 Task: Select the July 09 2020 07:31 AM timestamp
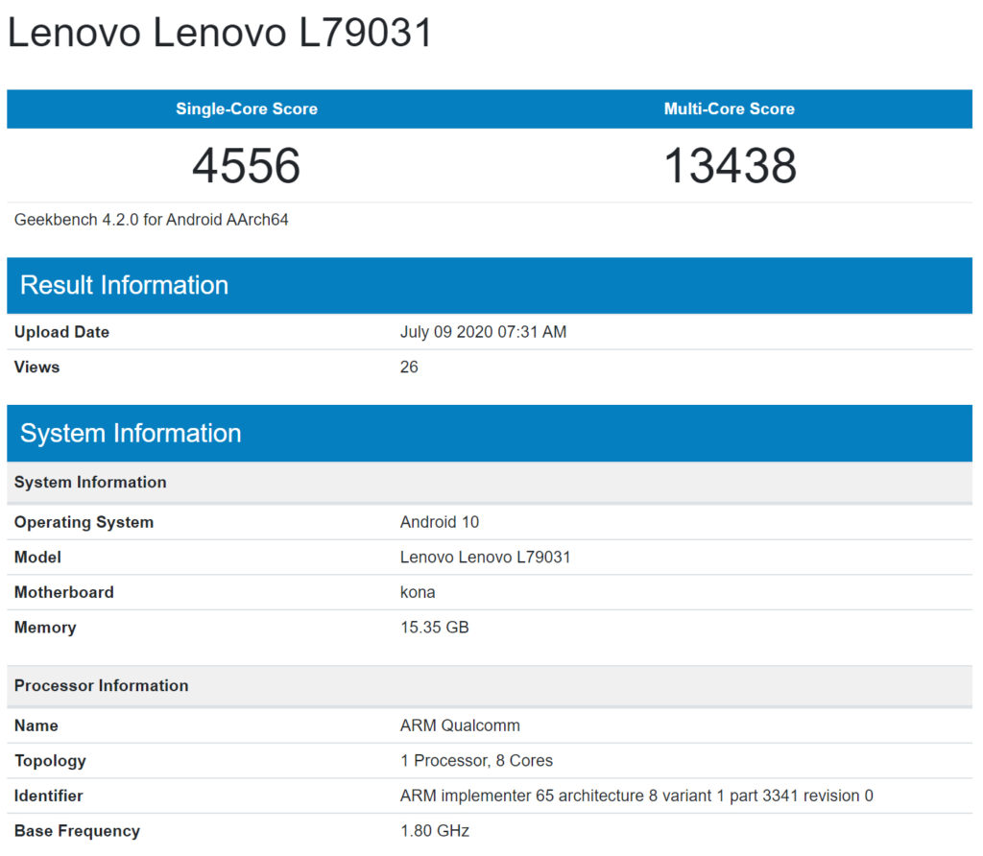483,332
